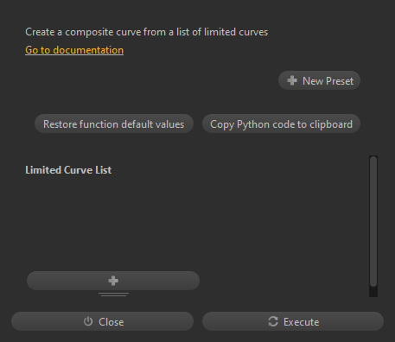
Task: Click the New Preset button
Action: point(319,80)
